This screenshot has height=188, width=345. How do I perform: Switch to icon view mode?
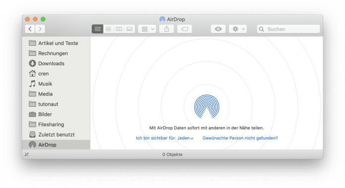pos(98,29)
